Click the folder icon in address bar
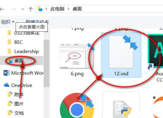 pos(40,9)
